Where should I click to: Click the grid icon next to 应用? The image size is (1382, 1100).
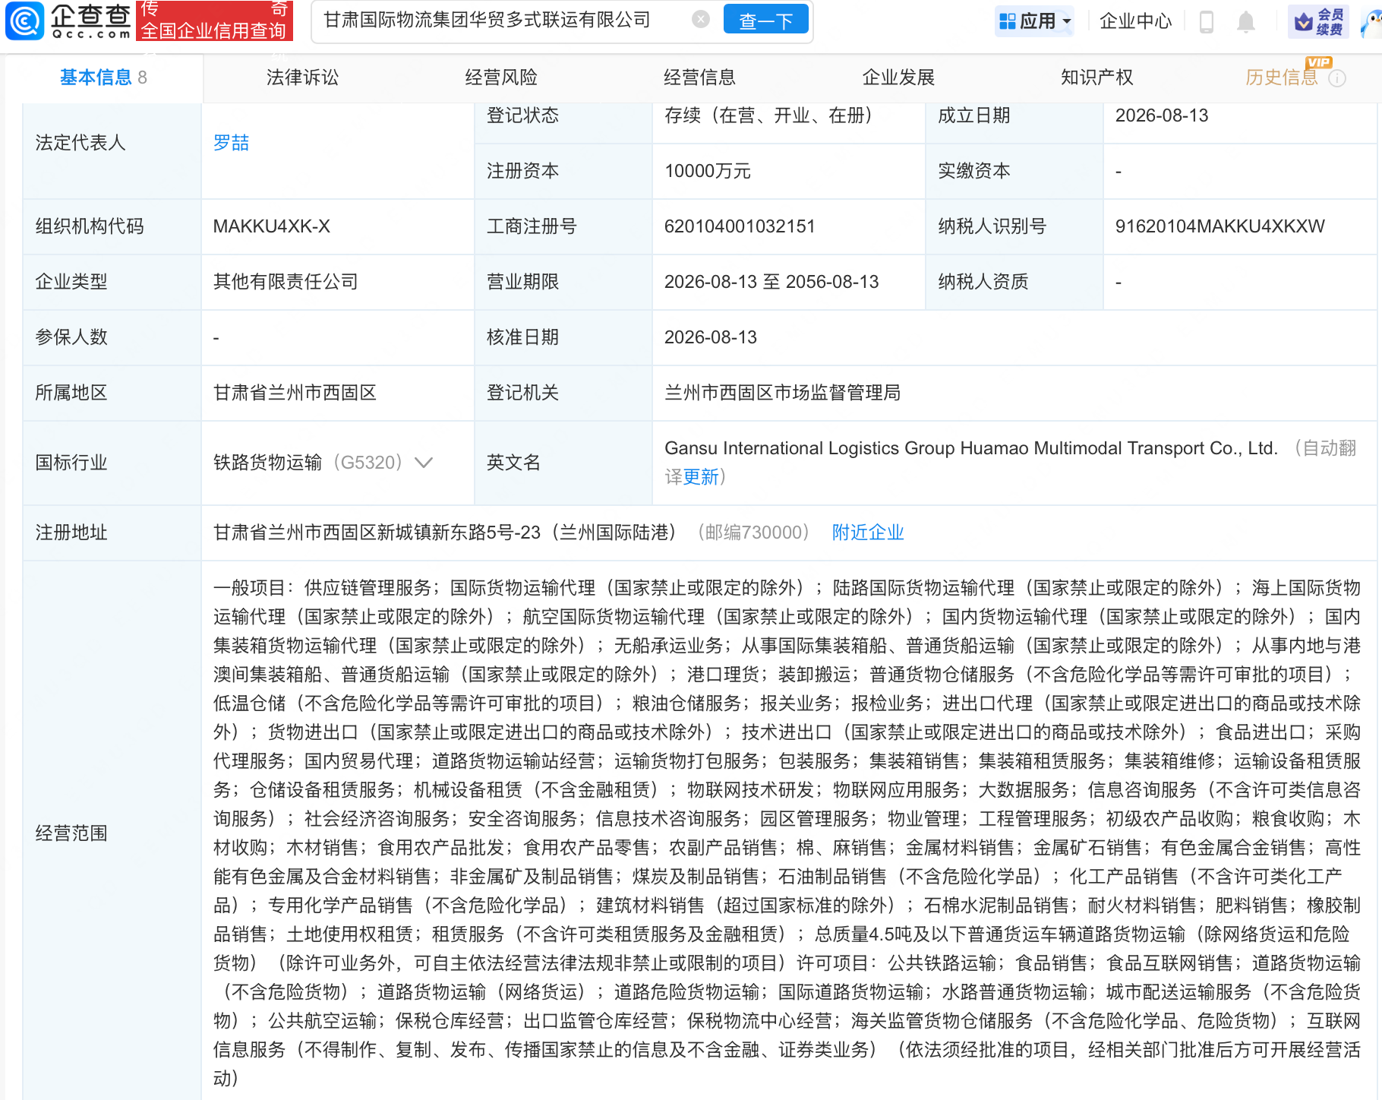(1007, 21)
